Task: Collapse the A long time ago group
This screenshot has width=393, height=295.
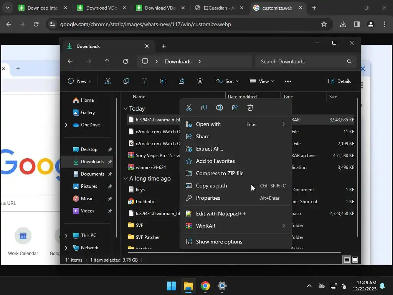Action: click(125, 178)
